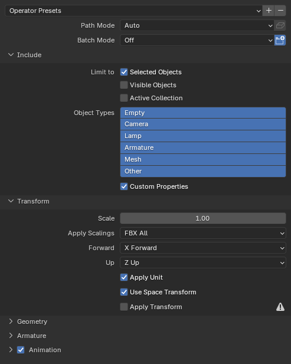Open Apply Scalings dropdown showing FBX All
Viewport: 291px width, 364px height.
point(202,233)
